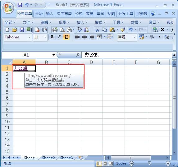Click the formula bar showing 办公族

tap(127, 55)
